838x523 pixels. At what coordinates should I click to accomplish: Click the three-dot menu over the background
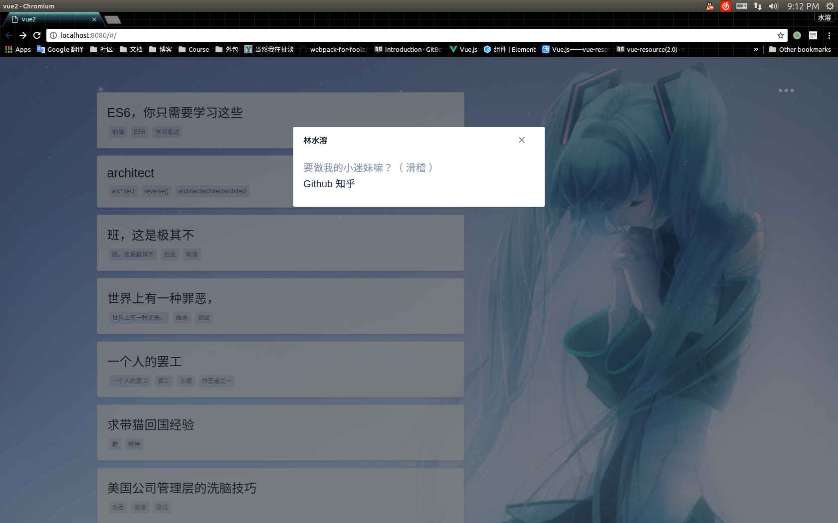point(786,91)
